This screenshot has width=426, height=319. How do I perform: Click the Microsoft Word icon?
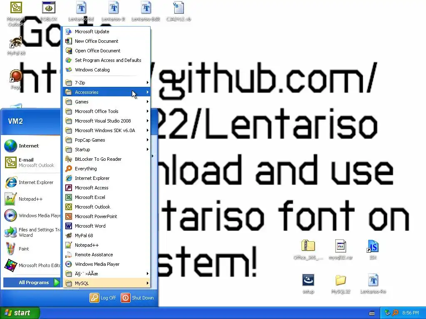(x=69, y=226)
